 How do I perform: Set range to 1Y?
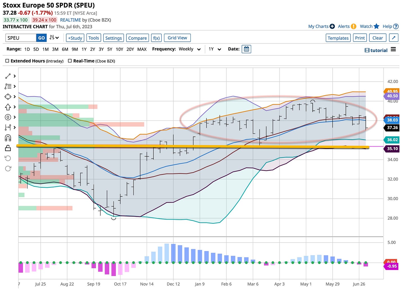pyautogui.click(x=84, y=49)
